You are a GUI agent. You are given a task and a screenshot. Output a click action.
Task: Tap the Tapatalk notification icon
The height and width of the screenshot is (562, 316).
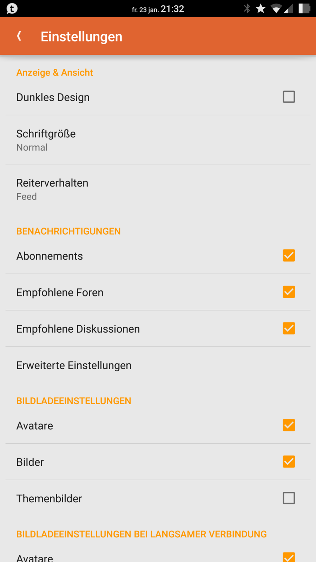pos(12,8)
